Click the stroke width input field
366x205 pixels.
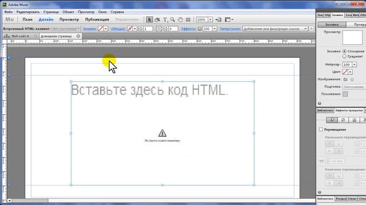(148, 28)
